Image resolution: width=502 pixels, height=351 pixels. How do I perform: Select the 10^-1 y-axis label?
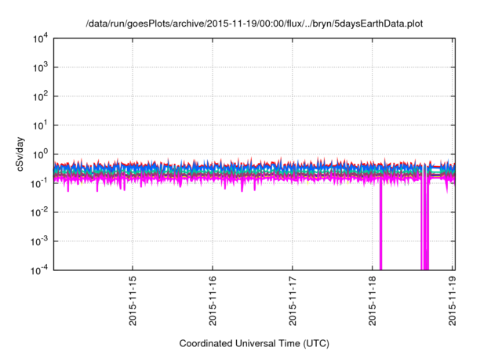40,184
